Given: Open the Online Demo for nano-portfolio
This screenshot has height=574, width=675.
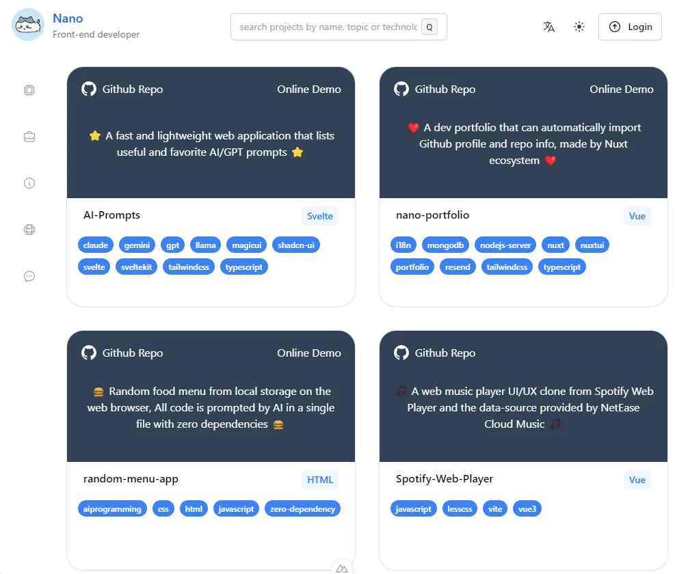Looking at the screenshot, I should tap(622, 89).
